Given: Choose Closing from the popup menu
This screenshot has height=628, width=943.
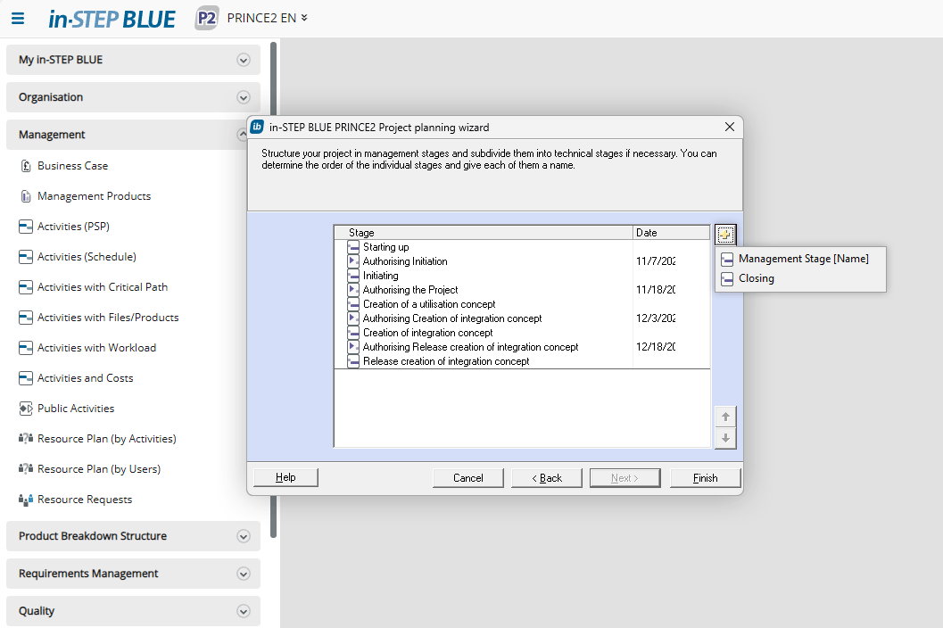Looking at the screenshot, I should pyautogui.click(x=756, y=278).
